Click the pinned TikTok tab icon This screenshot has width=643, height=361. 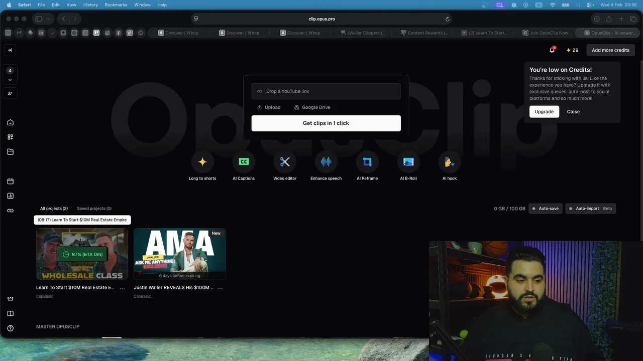pyautogui.click(x=130, y=33)
